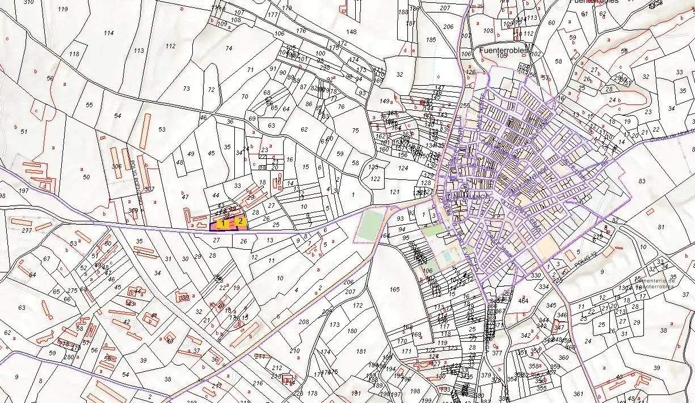
Task: Click the yellow marker numbered 2
Action: click(x=241, y=221)
